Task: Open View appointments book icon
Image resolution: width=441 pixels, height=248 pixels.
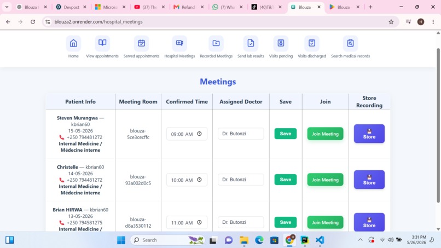Action: coord(102,43)
